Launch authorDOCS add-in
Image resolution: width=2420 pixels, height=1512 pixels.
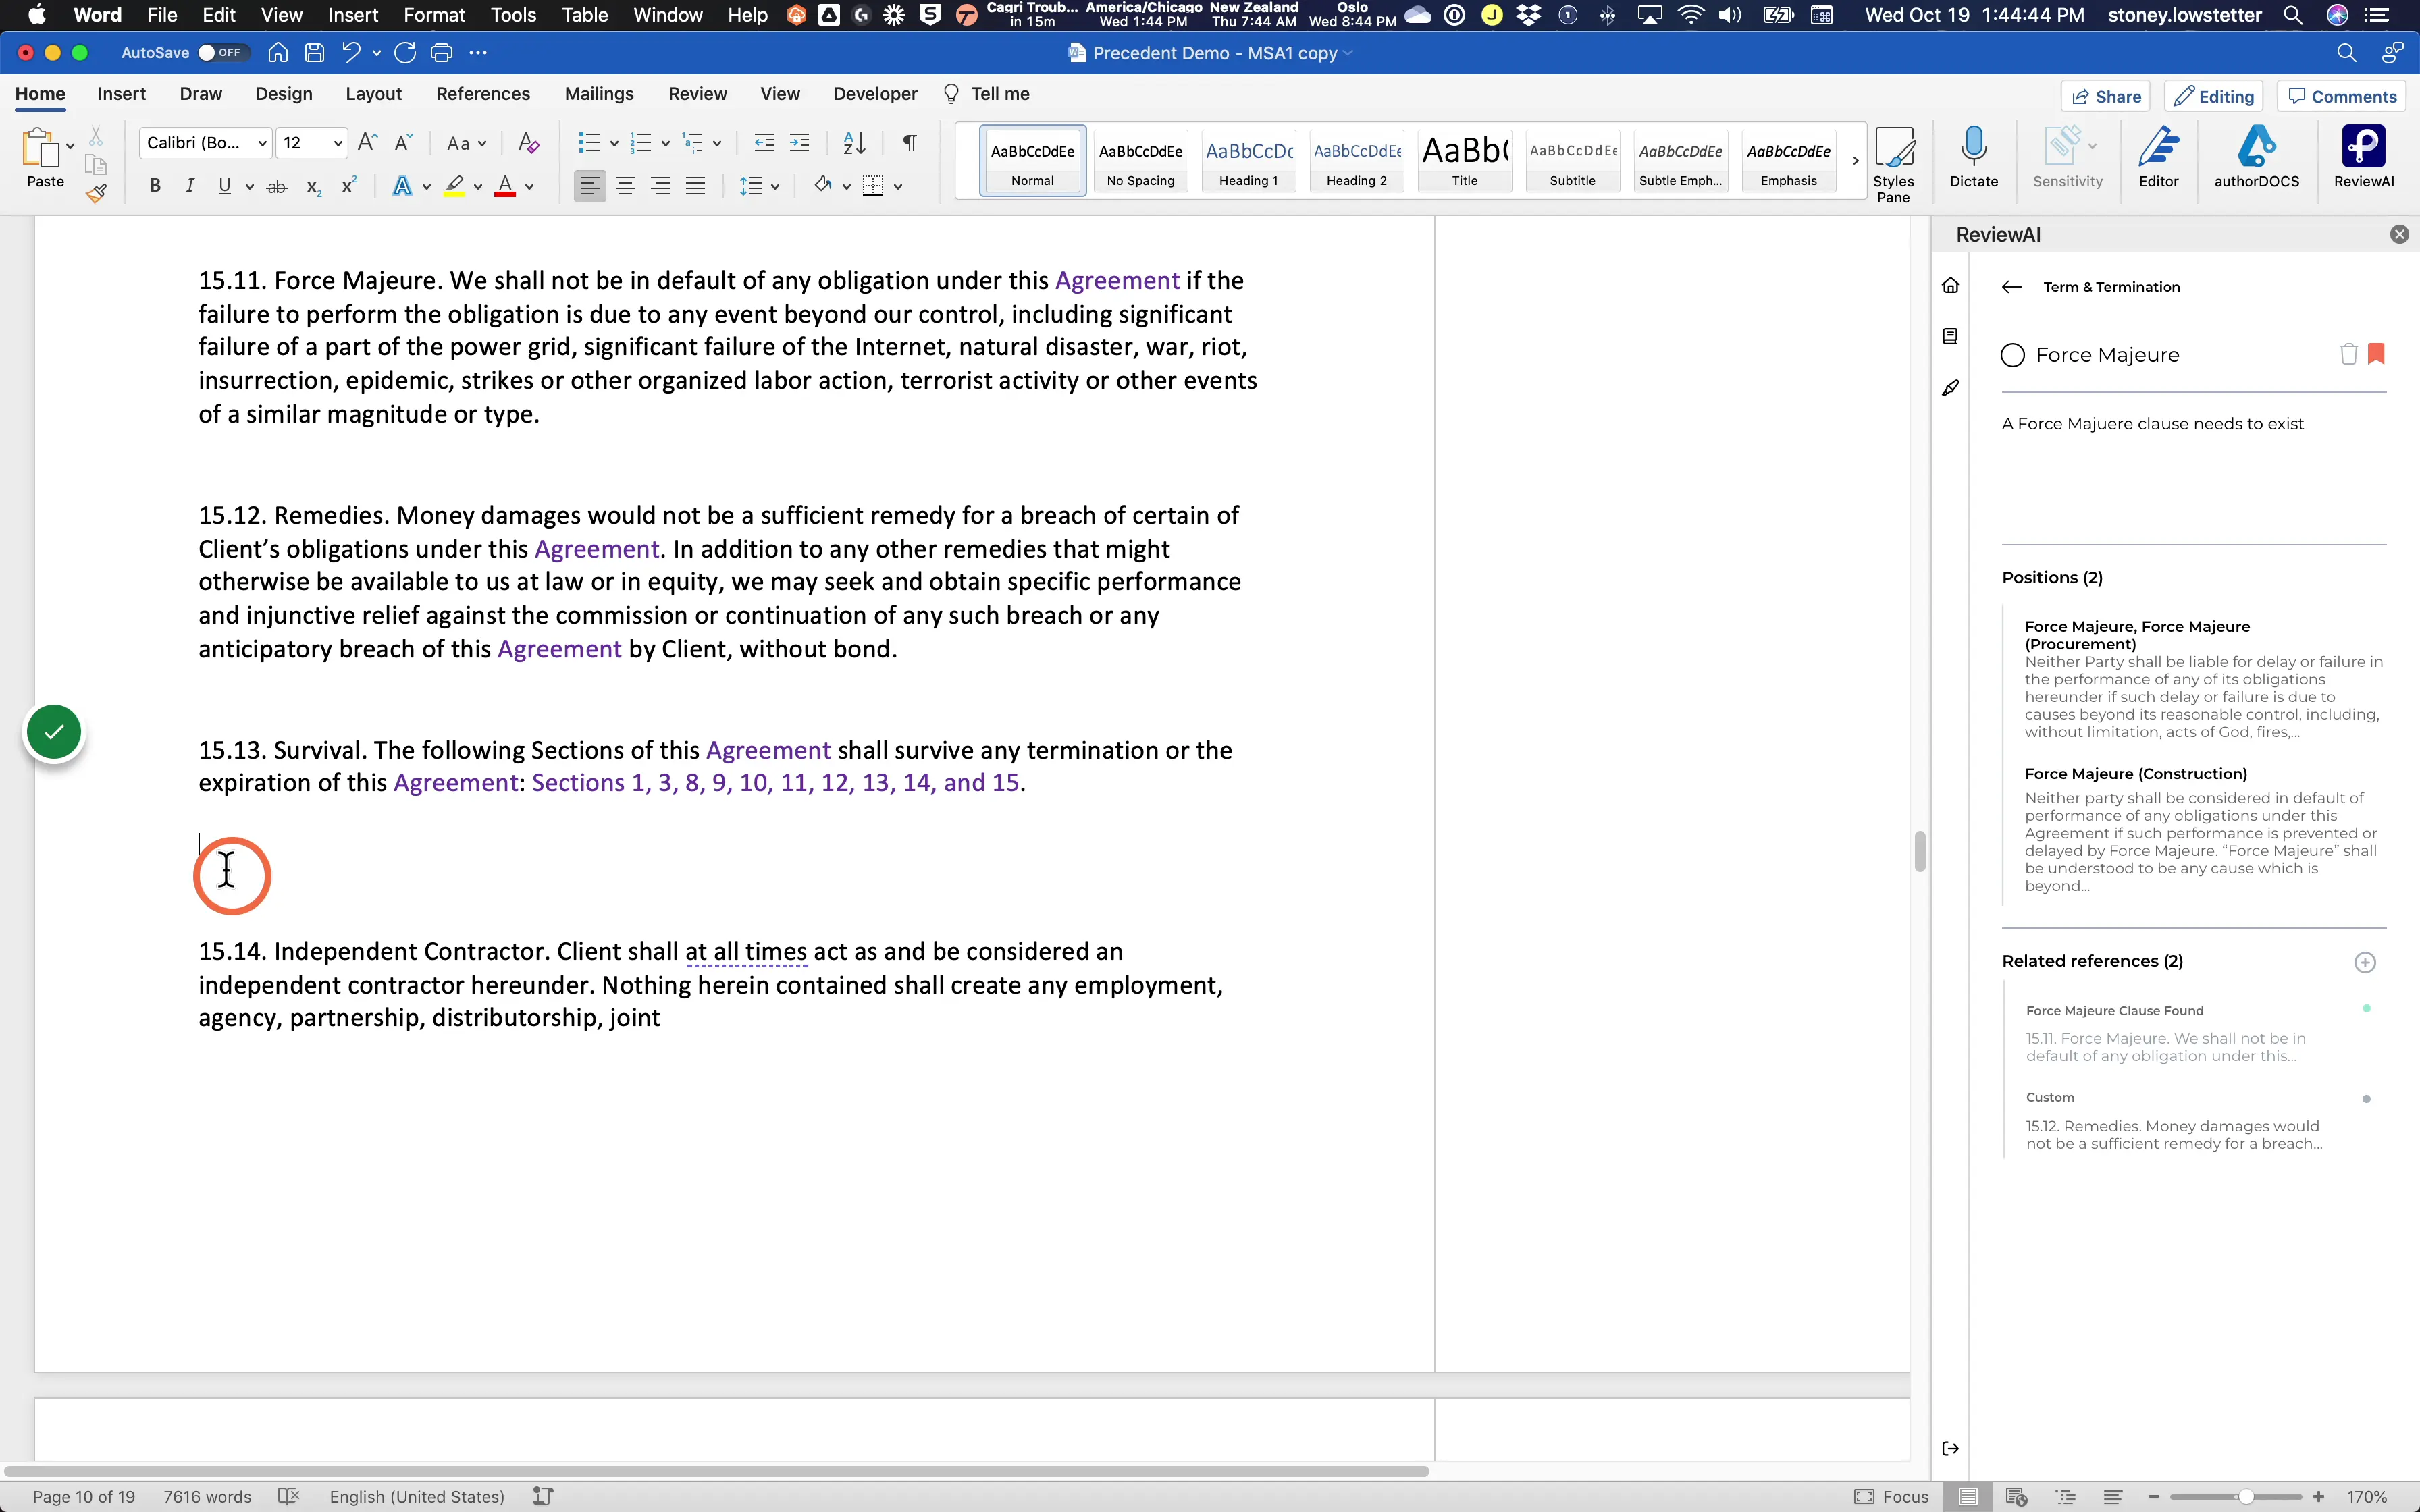(x=2256, y=157)
